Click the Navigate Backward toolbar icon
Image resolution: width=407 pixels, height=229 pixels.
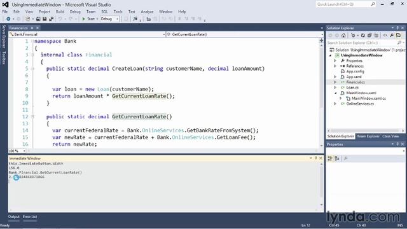pos(8,19)
